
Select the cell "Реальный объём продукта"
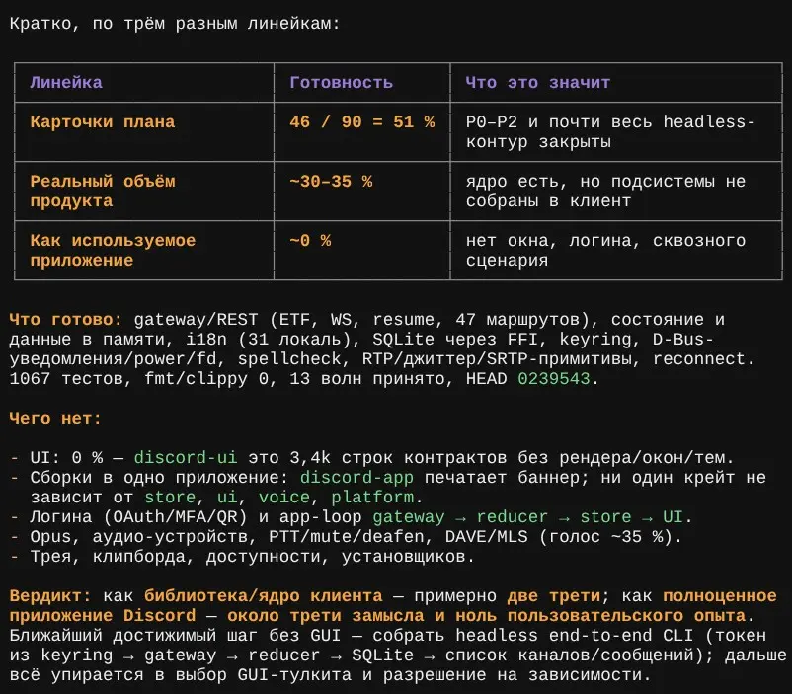pyautogui.click(x=103, y=191)
